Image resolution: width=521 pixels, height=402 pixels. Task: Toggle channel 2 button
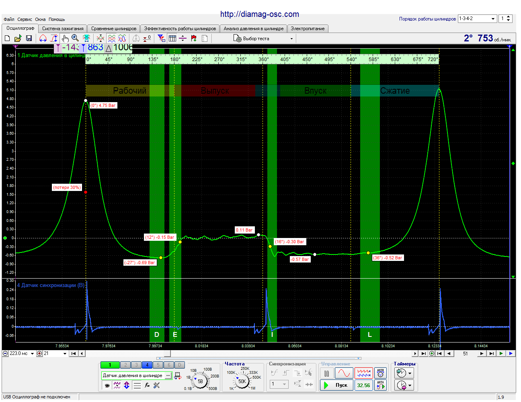pos(125,365)
